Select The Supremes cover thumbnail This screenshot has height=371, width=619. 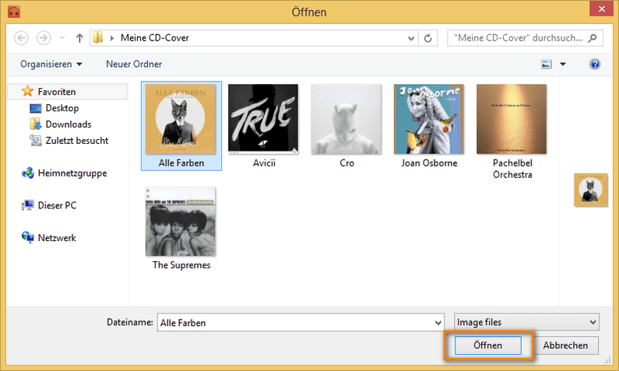click(x=181, y=222)
